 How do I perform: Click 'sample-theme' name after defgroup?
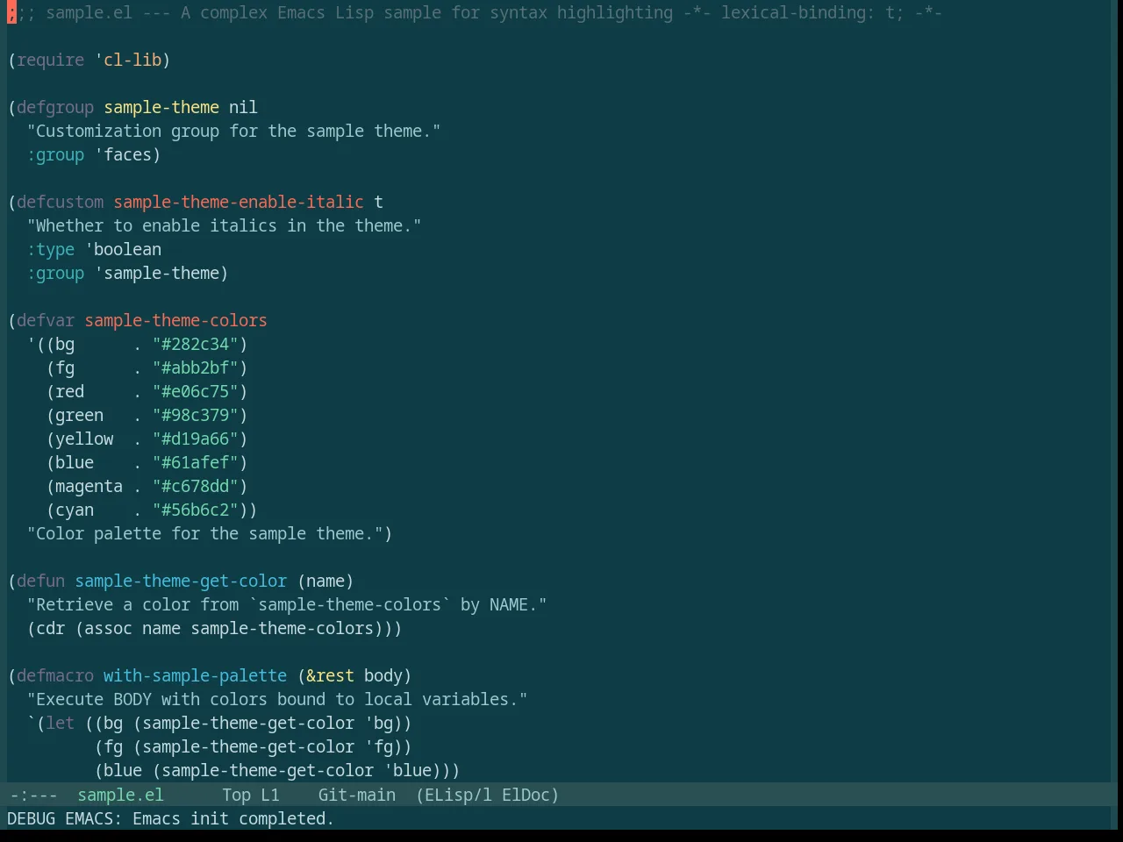[x=161, y=107]
